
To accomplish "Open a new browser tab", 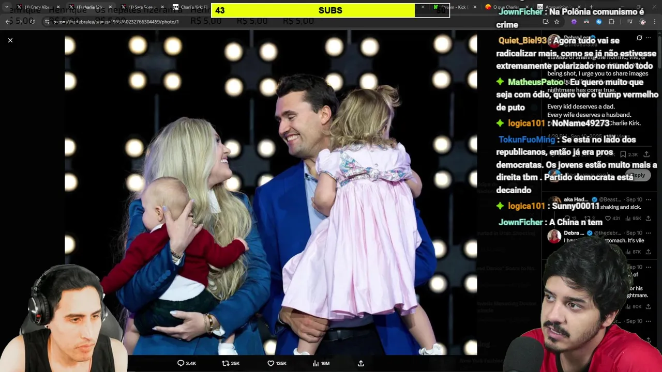I will click(x=591, y=7).
